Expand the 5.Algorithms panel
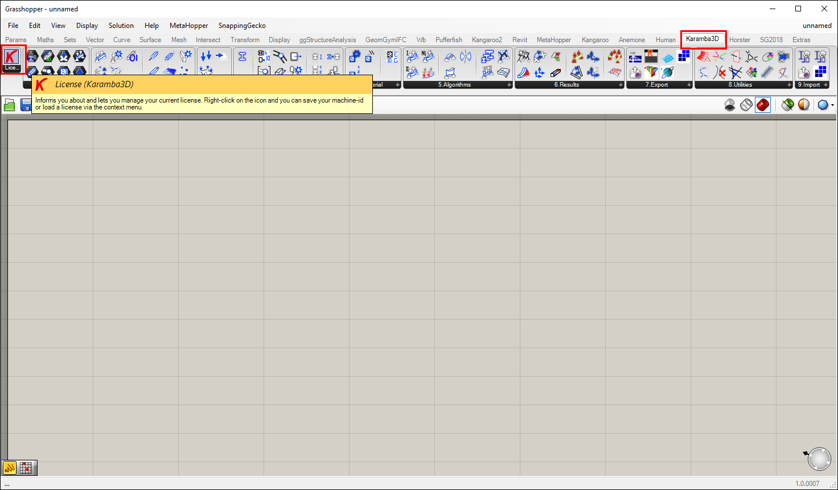Image resolution: width=838 pixels, height=490 pixels. 509,85
